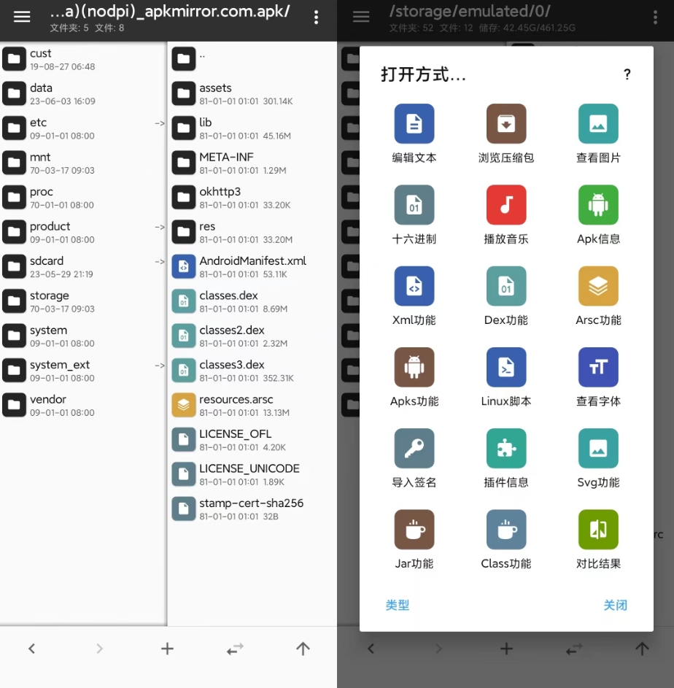The width and height of the screenshot is (674, 688).
Task: Open the 插件信息 plugin icon
Action: click(505, 448)
